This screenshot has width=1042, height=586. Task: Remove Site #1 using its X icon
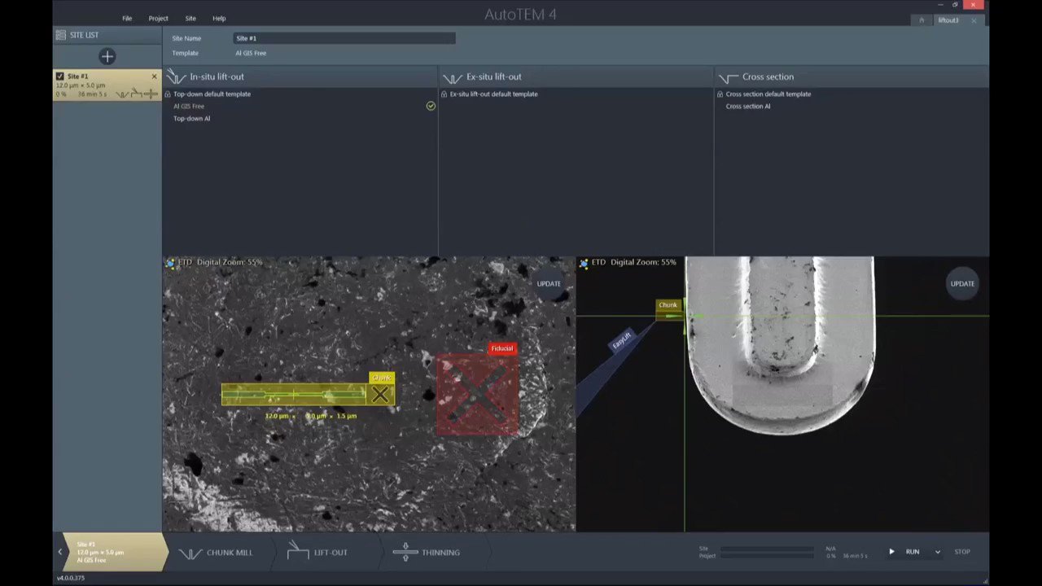(155, 77)
